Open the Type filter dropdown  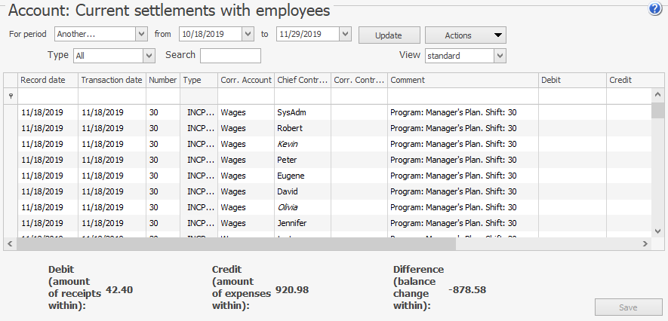pyautogui.click(x=149, y=56)
